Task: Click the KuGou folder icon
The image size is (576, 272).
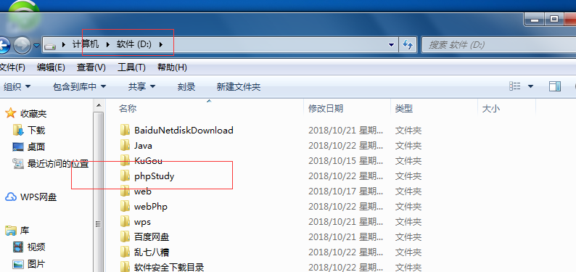Action: [125, 161]
